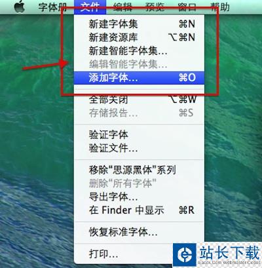
Task: Open the Apple menu icon
Action: 19,7
